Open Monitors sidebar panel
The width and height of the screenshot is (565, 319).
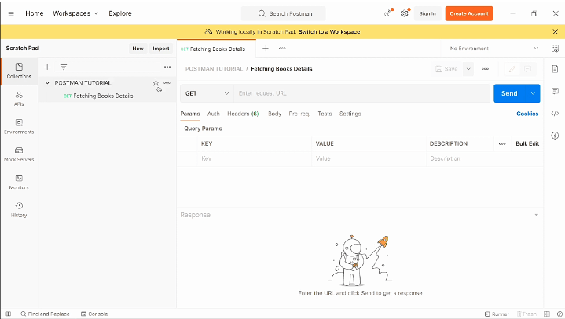pyautogui.click(x=19, y=182)
